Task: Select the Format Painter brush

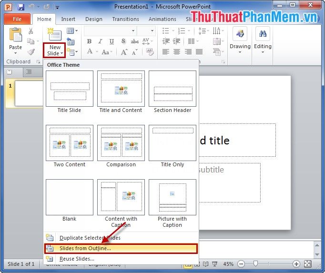Action: point(31,51)
